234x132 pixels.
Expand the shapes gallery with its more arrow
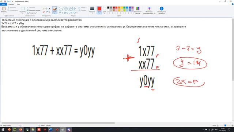[77, 13]
